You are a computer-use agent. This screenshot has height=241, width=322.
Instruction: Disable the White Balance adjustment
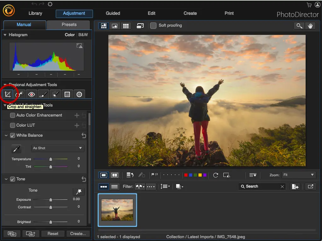(13, 135)
